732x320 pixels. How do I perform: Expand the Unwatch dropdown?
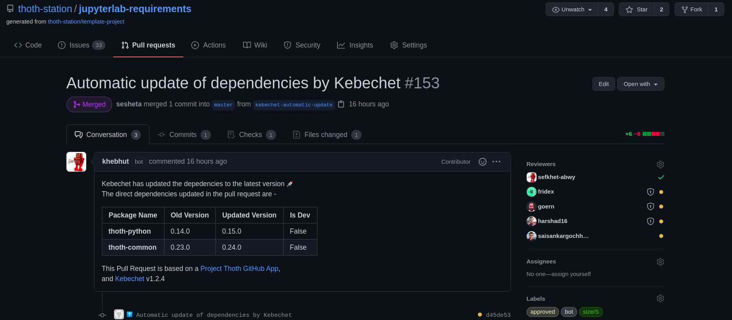(x=572, y=9)
